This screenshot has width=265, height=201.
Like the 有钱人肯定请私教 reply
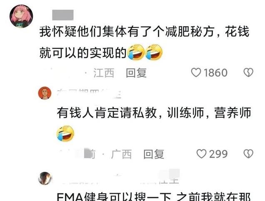(x=201, y=154)
